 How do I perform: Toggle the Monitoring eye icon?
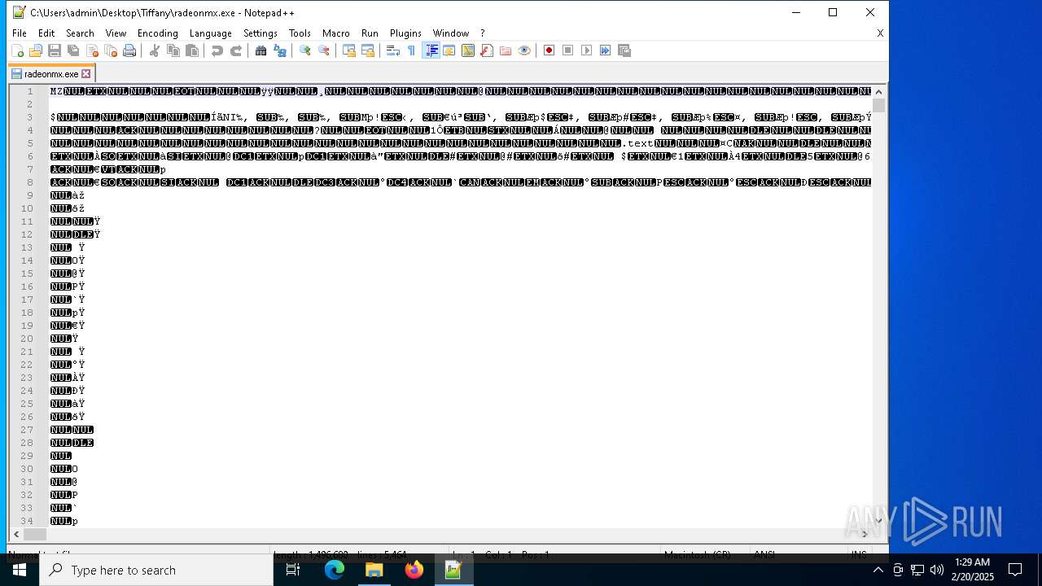(x=524, y=50)
